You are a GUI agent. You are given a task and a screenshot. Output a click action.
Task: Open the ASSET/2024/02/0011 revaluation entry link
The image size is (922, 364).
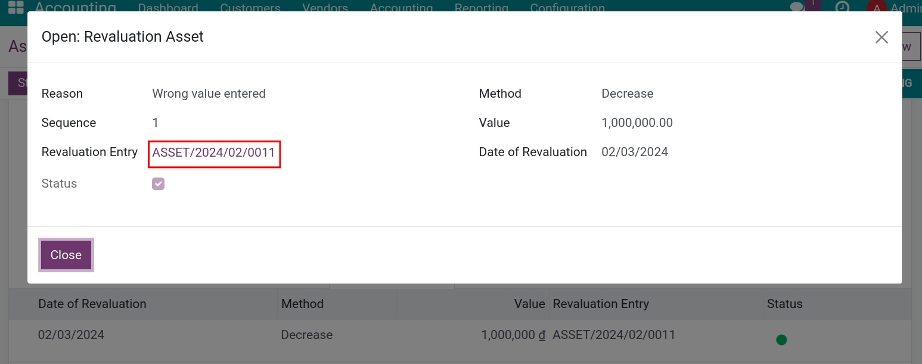click(214, 153)
